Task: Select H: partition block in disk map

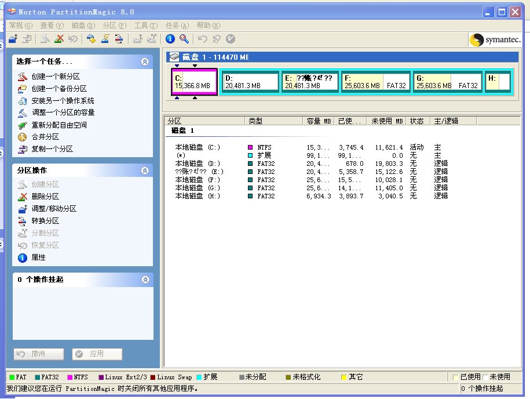Action: tap(498, 82)
